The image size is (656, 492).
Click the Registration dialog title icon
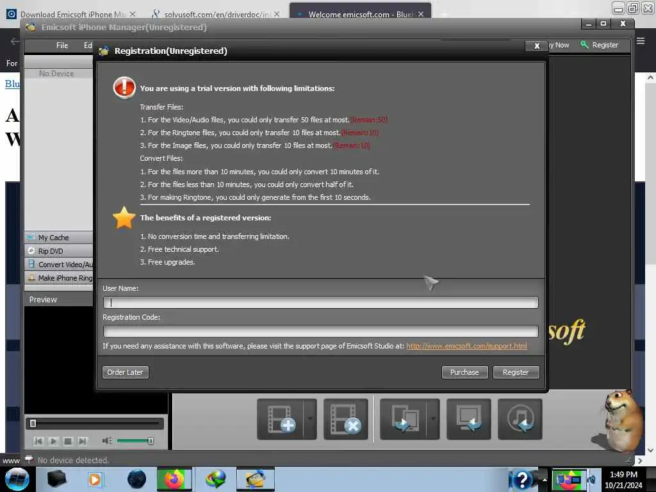pos(104,51)
